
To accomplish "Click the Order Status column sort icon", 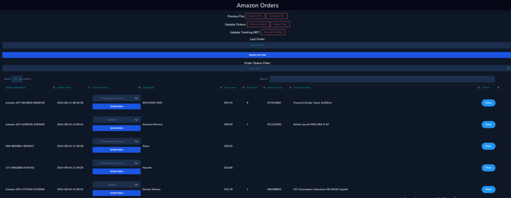I will [x=140, y=88].
